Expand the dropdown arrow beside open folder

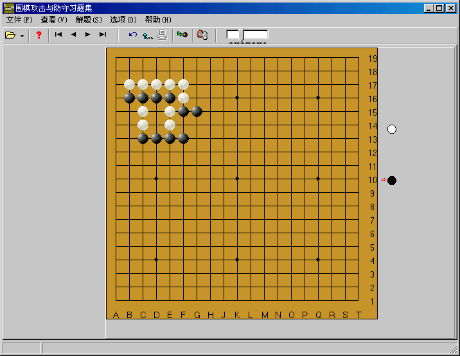tap(22, 36)
